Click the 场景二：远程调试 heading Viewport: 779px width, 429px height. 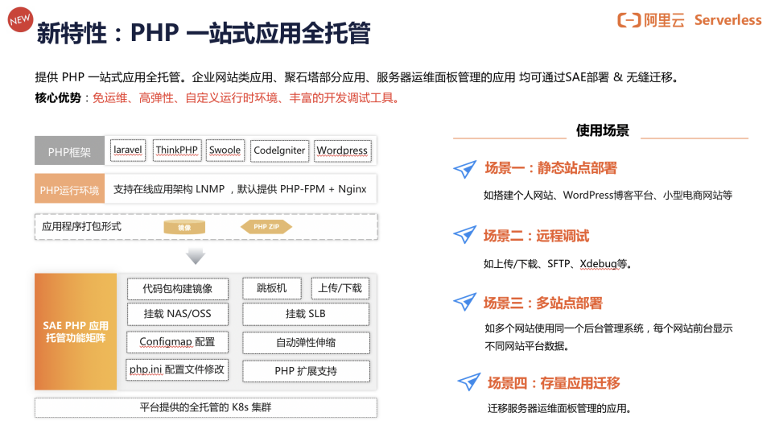(x=537, y=236)
